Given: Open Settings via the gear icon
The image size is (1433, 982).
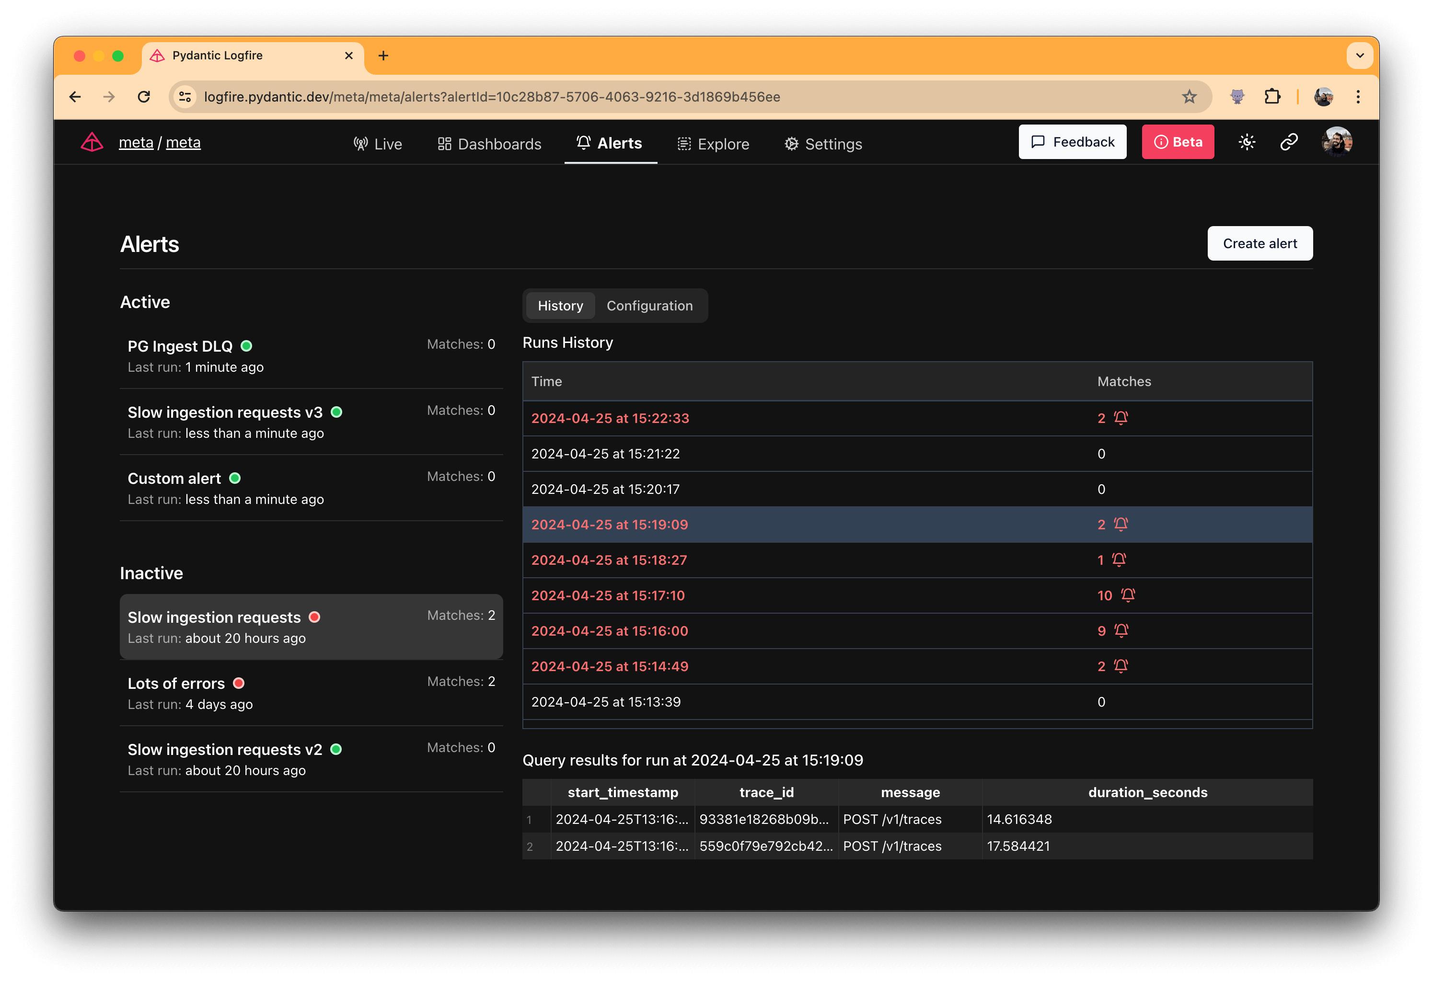Looking at the screenshot, I should click(792, 144).
